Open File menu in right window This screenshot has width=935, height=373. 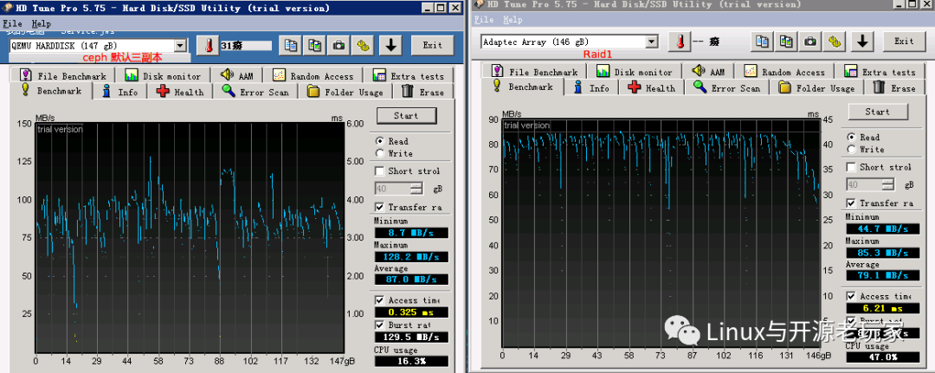pyautogui.click(x=484, y=19)
